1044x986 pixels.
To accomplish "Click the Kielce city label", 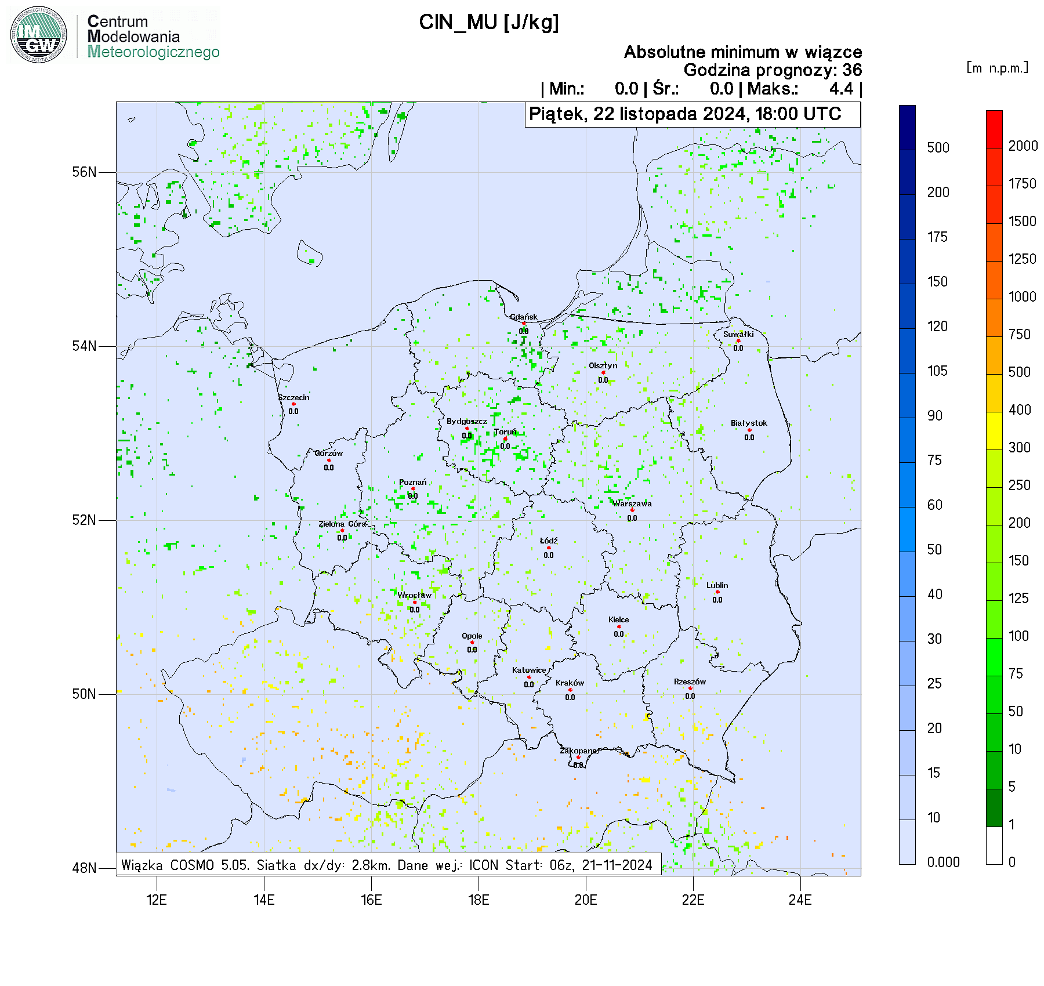I will click(x=619, y=619).
